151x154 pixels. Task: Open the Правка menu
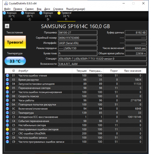(x=18, y=9)
